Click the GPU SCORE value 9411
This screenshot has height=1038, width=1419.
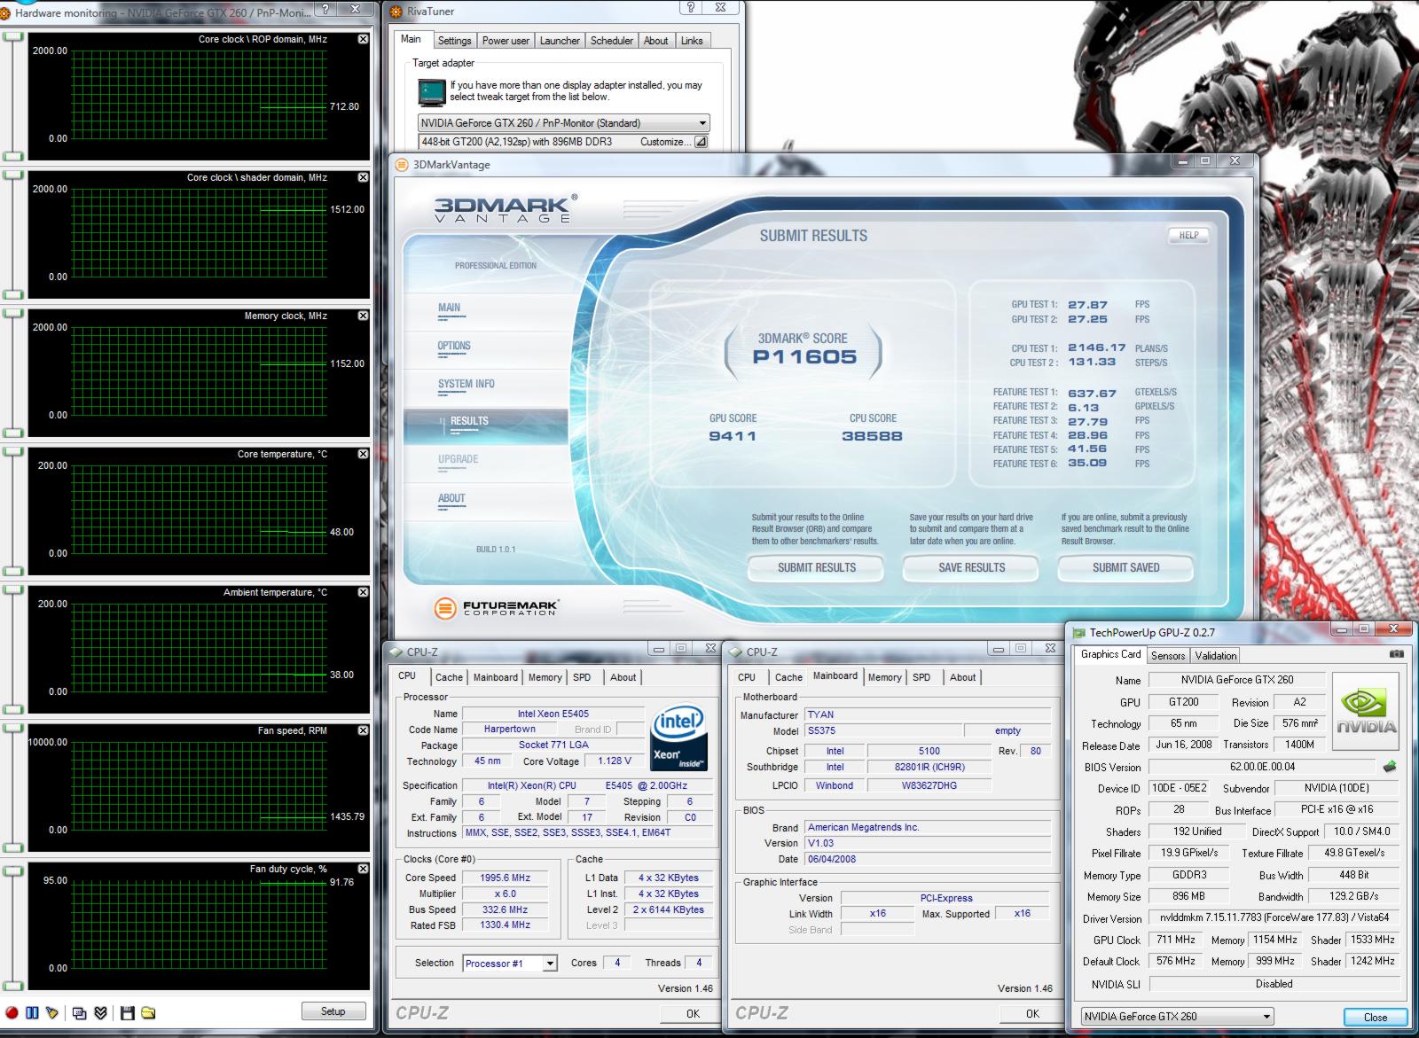tap(733, 436)
